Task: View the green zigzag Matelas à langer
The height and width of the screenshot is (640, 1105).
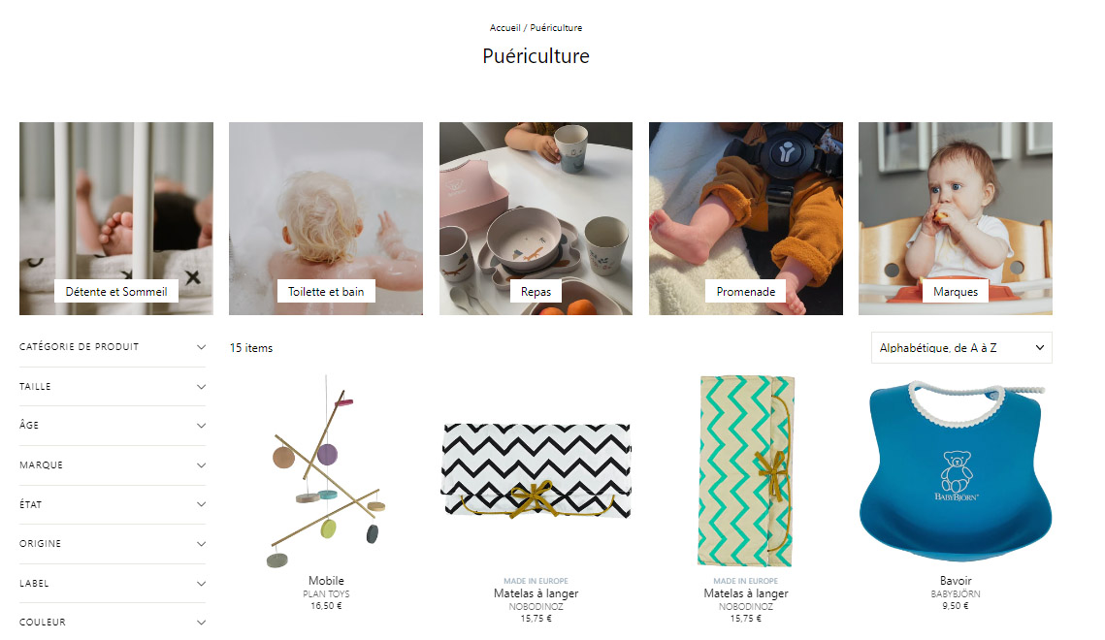Action: tap(746, 471)
